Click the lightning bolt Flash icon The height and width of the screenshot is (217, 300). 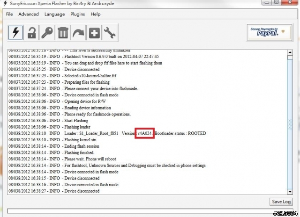point(15,32)
